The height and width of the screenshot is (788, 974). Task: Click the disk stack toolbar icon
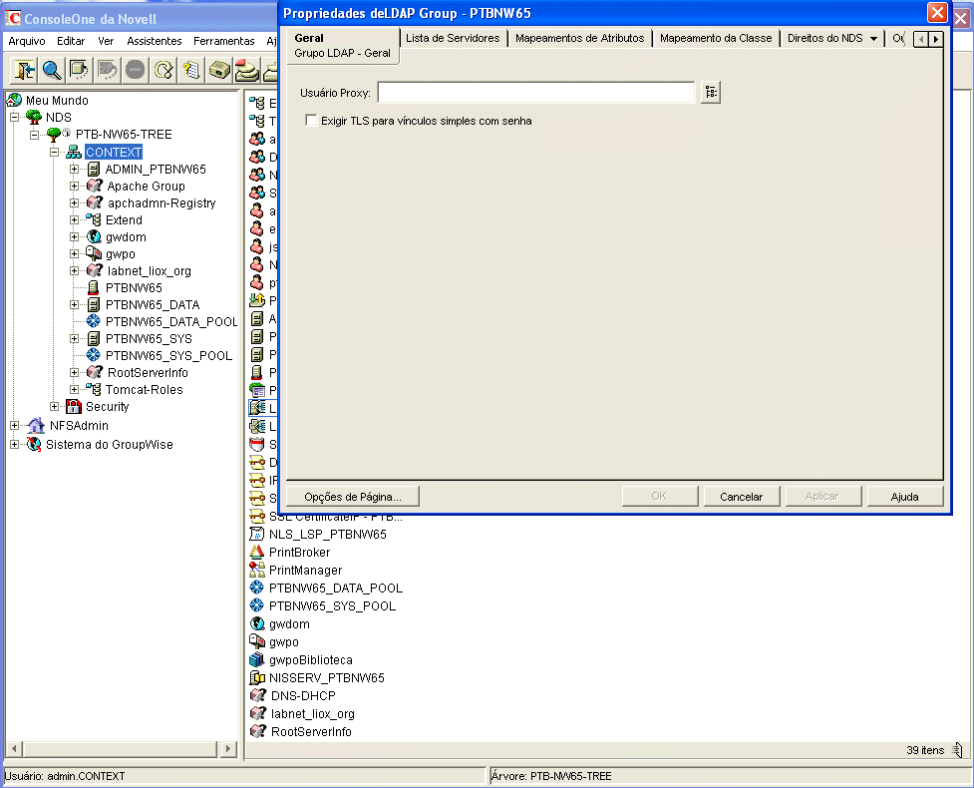tap(247, 70)
